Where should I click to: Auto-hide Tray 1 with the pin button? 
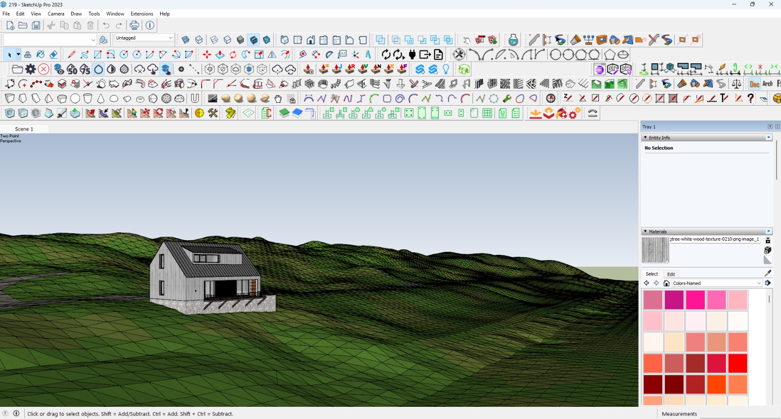[x=770, y=127]
